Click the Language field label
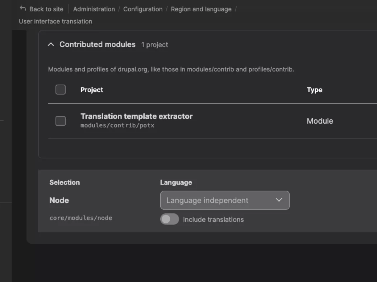This screenshot has width=377, height=282. point(176,183)
